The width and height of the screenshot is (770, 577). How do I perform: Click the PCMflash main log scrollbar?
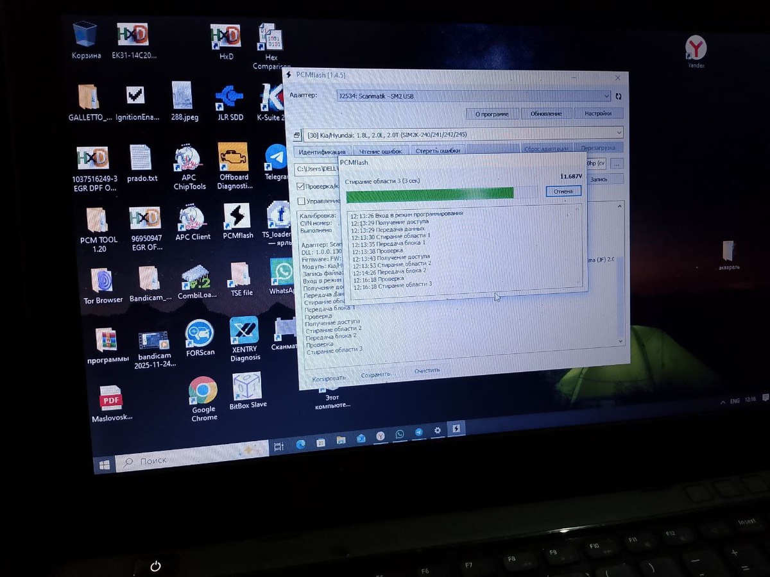[x=619, y=272]
